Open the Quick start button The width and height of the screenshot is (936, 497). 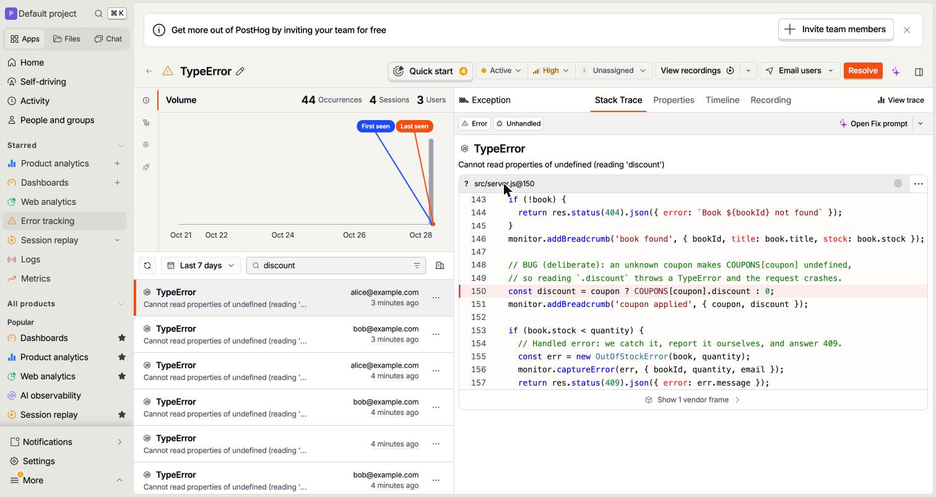[430, 71]
